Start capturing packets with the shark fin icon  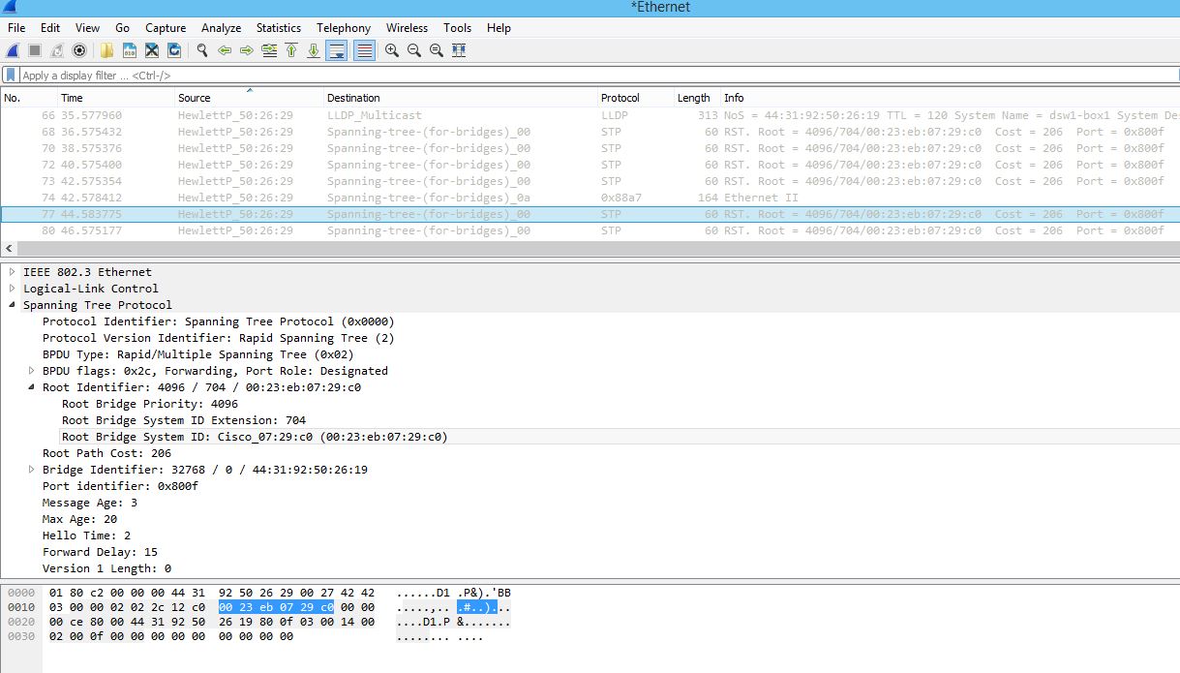[x=13, y=50]
